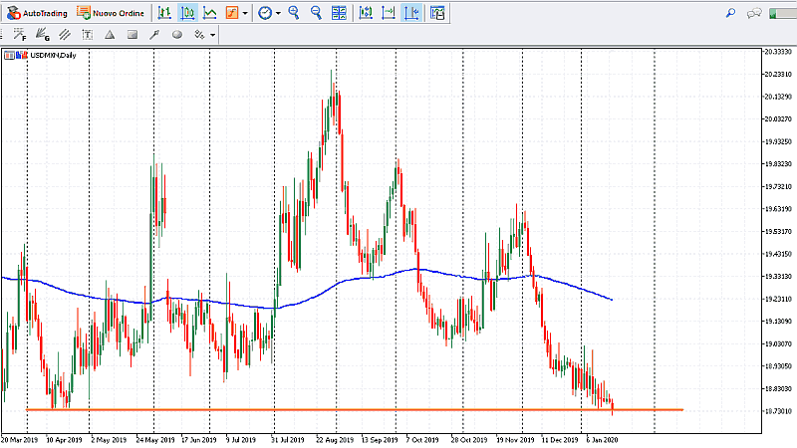Zoom in on the chart

tap(294, 13)
